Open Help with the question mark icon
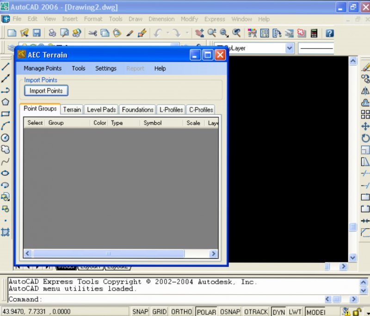The height and width of the screenshot is (316, 370). (330, 33)
